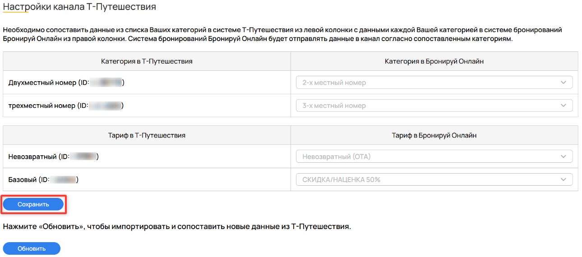This screenshot has height=257, width=582.
Task: Select "Тариф в Т-Путешествия" column header
Action: [147, 135]
